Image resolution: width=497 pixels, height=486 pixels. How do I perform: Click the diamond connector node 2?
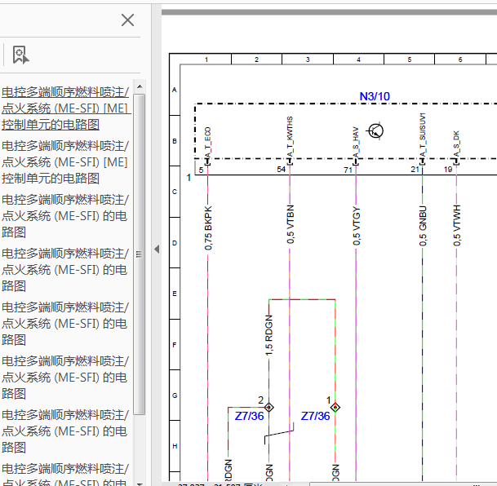pos(268,407)
